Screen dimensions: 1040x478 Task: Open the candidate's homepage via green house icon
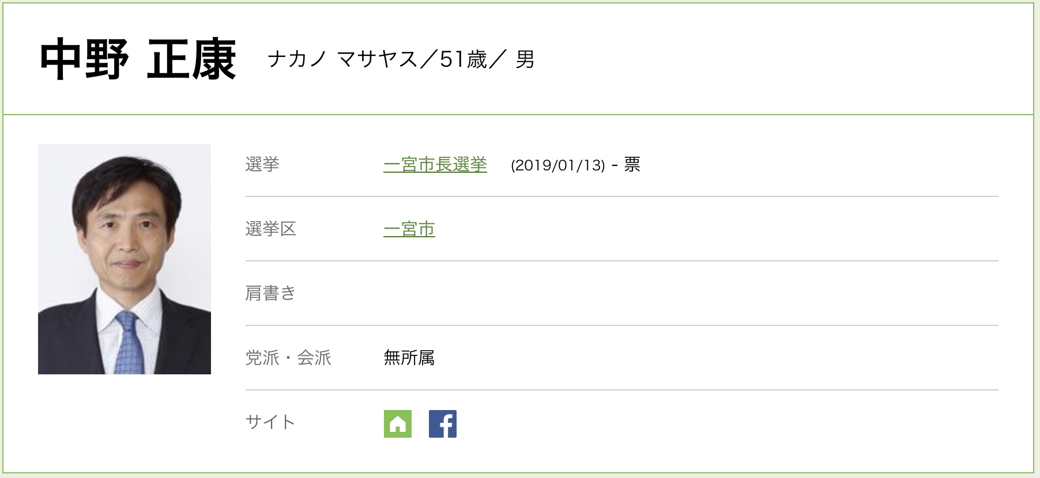(397, 424)
